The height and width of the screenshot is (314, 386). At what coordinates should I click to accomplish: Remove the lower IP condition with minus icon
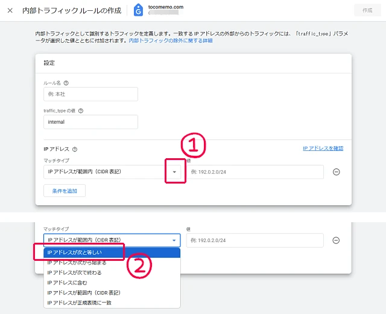(x=336, y=240)
